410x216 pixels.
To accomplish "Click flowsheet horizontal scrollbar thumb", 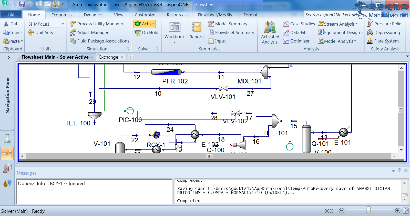I will click(x=210, y=156).
